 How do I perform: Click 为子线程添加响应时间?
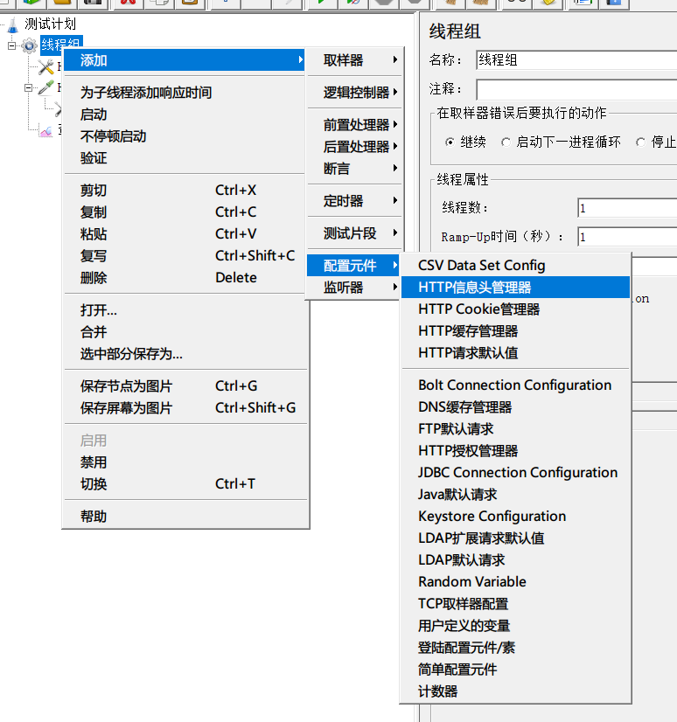click(x=185, y=93)
